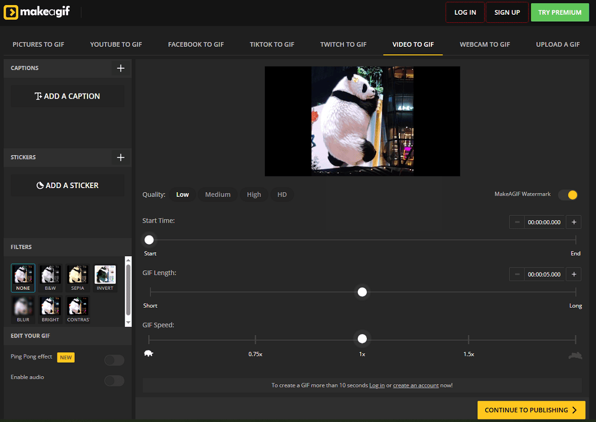Click the Log In button

465,12
